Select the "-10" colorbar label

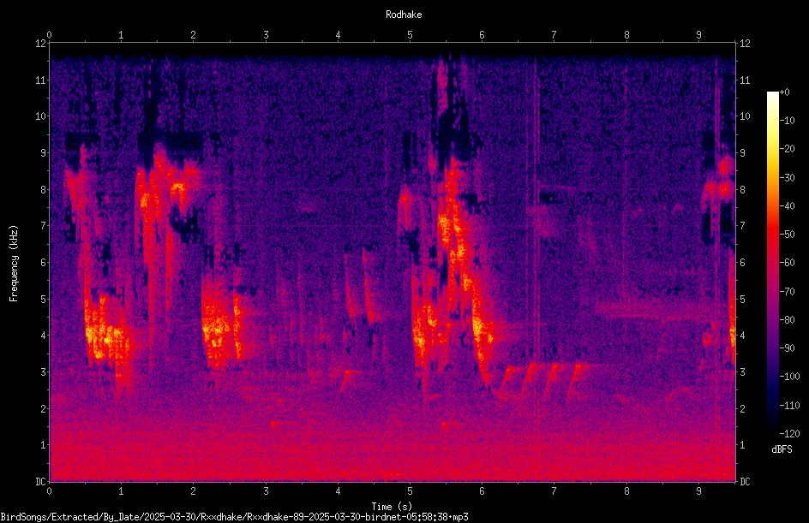tap(788, 121)
